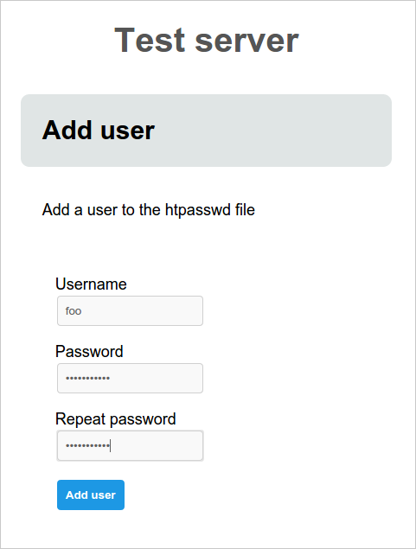
Task: Click the Username field label
Action: pos(91,284)
